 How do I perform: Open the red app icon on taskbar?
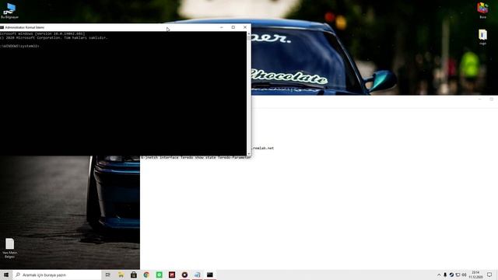click(172, 275)
